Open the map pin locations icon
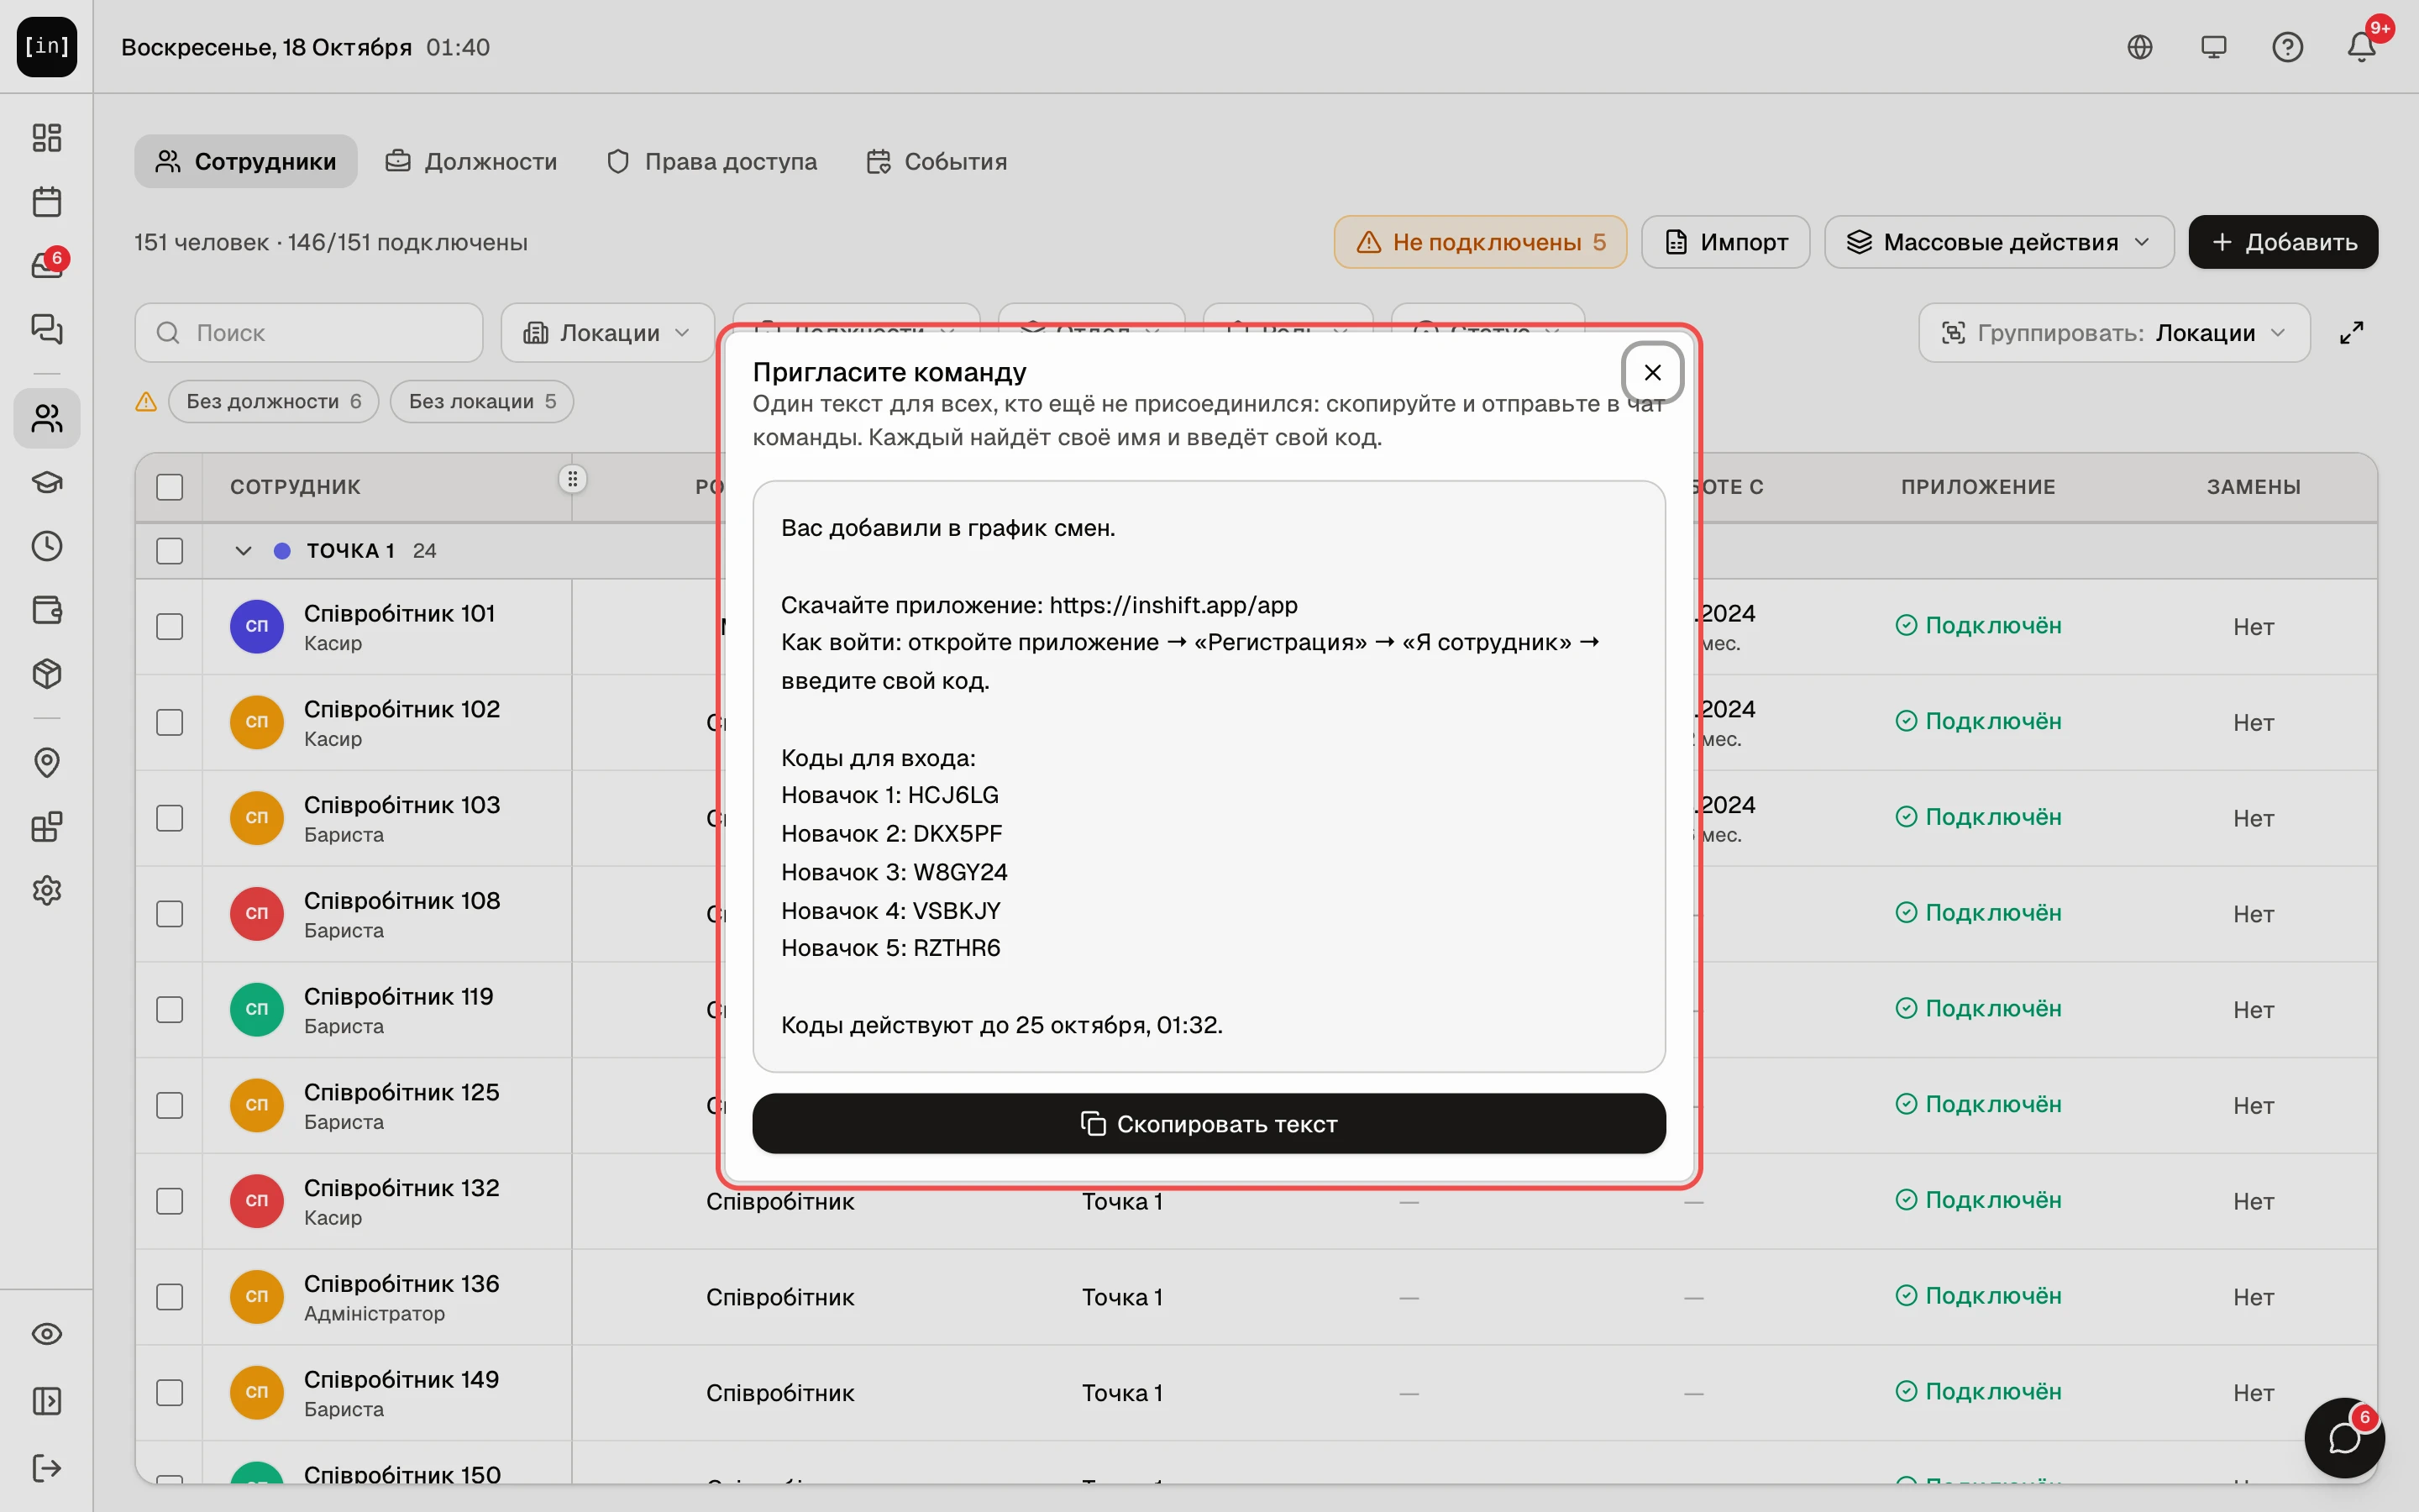 47,763
